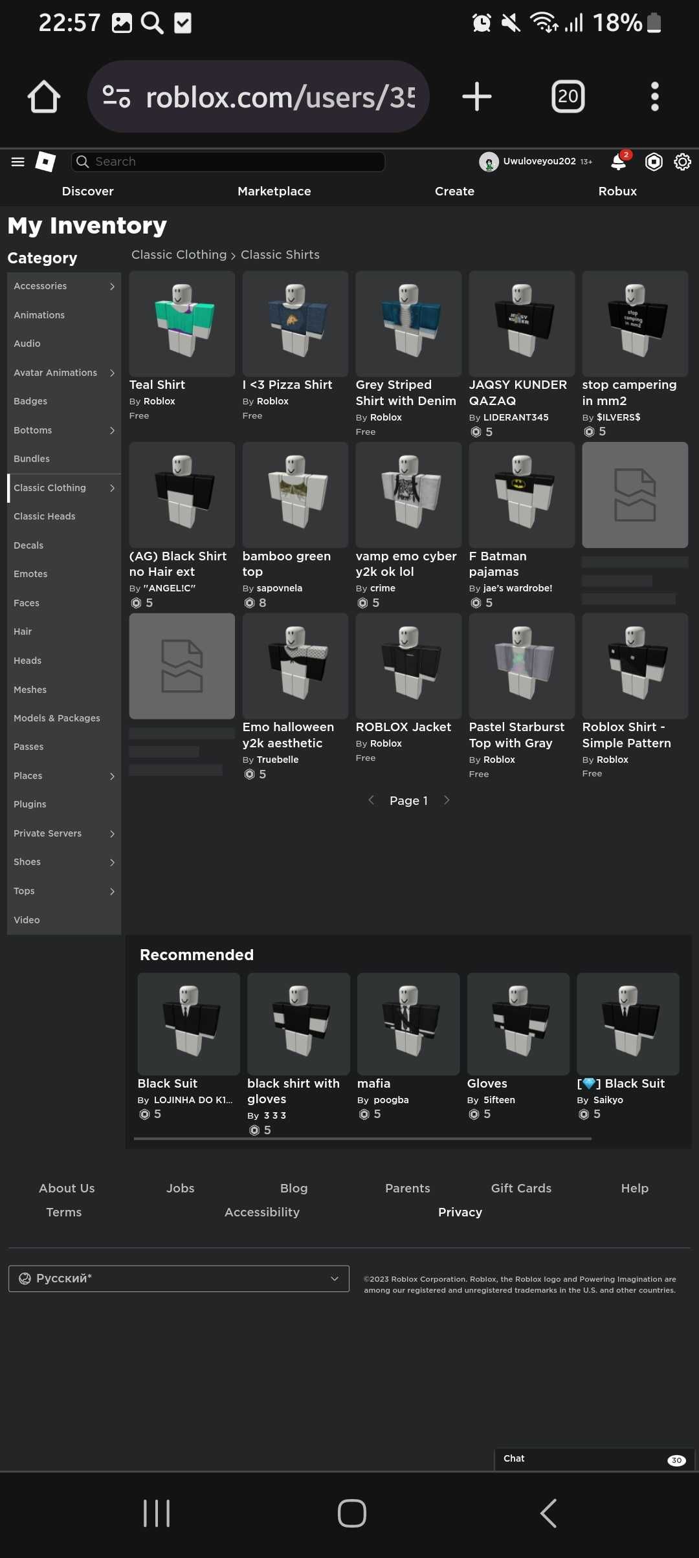Screen dimensions: 699x1558
Task: Switch to the Robux tab
Action: [x=617, y=192]
